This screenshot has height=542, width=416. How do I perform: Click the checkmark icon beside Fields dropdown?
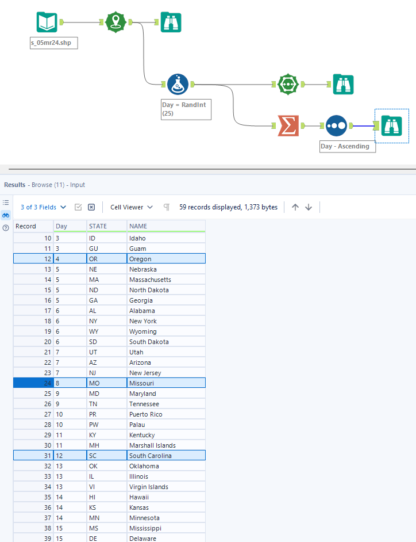click(x=78, y=207)
